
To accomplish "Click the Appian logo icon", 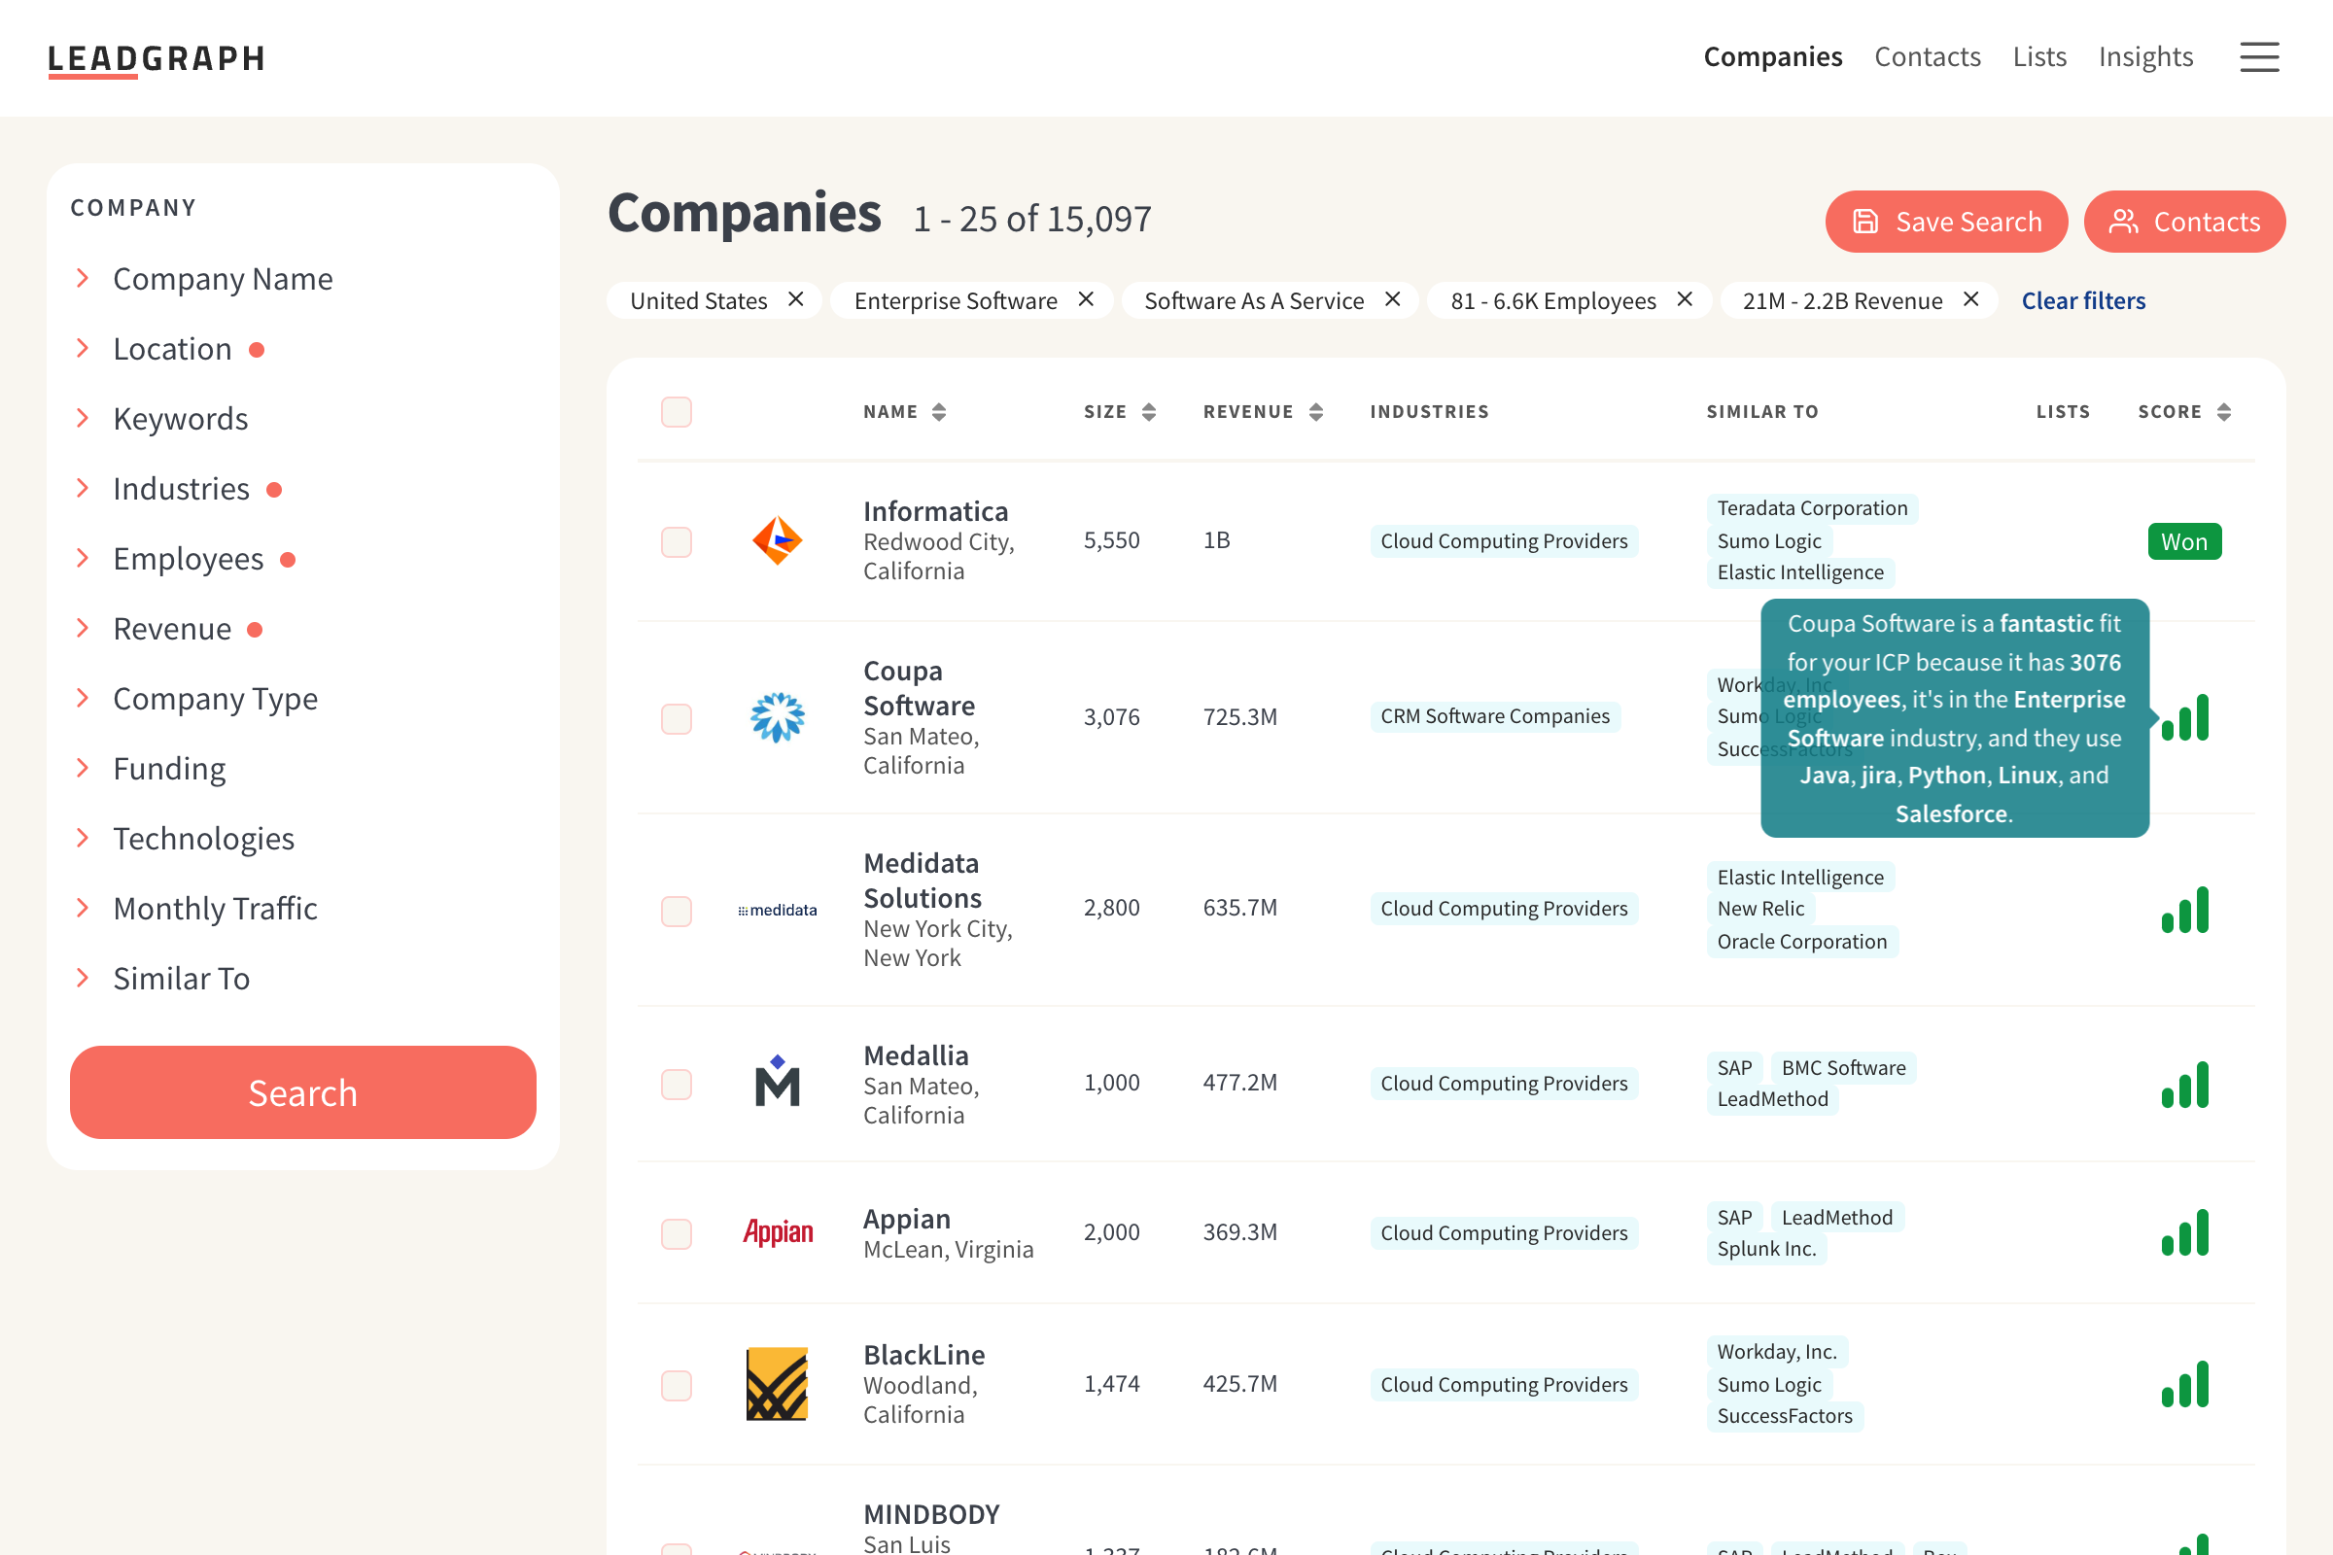I will [x=777, y=1231].
